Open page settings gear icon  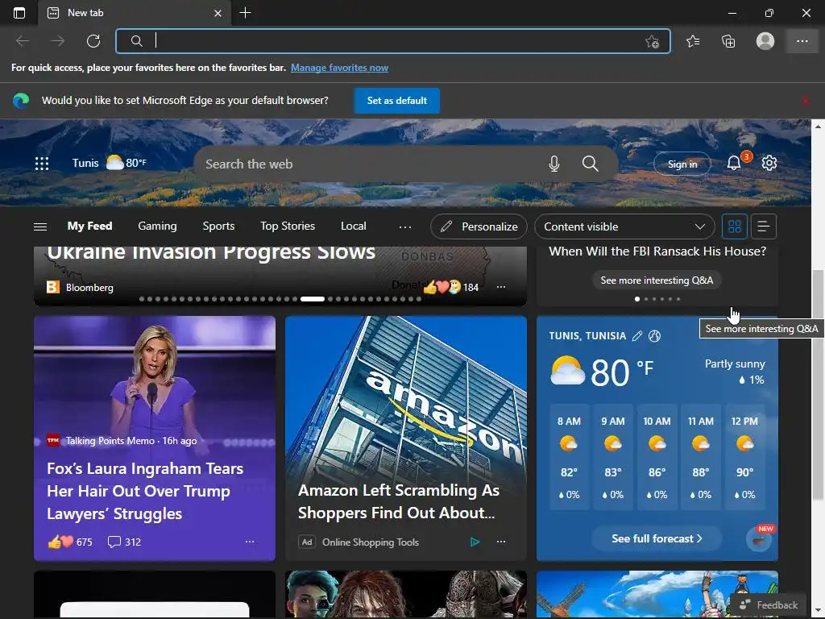coord(769,163)
